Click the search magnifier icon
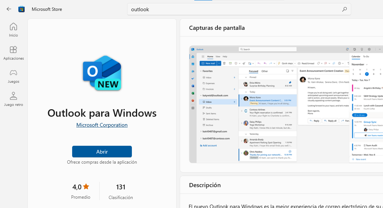This screenshot has height=208, width=383. click(x=345, y=9)
